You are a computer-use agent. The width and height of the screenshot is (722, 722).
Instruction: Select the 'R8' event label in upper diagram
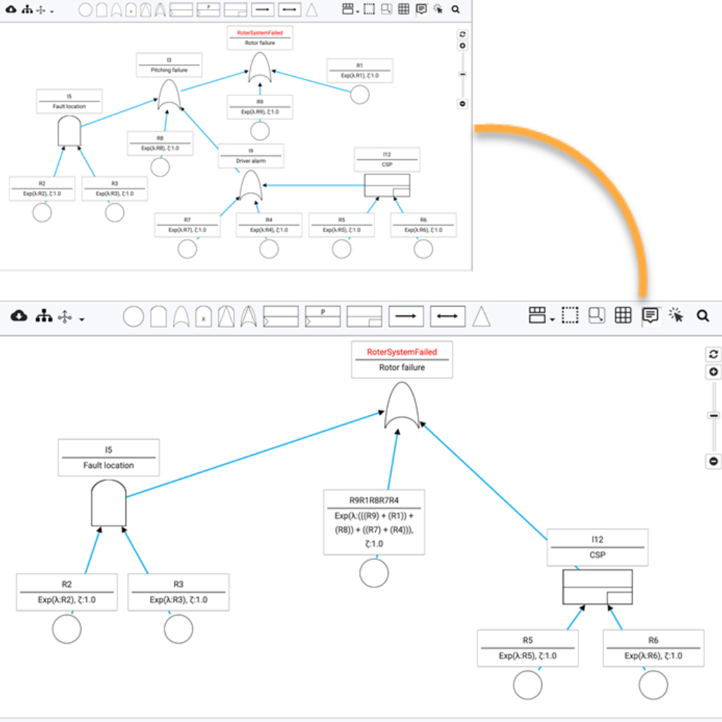[160, 143]
